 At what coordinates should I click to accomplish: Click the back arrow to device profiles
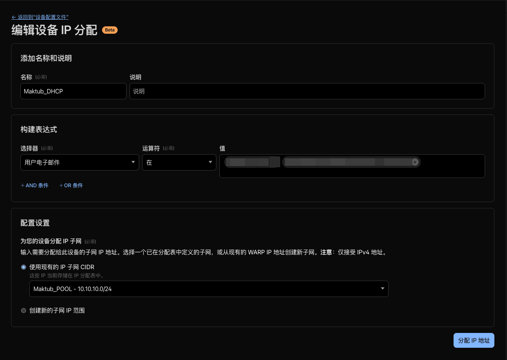[x=14, y=17]
